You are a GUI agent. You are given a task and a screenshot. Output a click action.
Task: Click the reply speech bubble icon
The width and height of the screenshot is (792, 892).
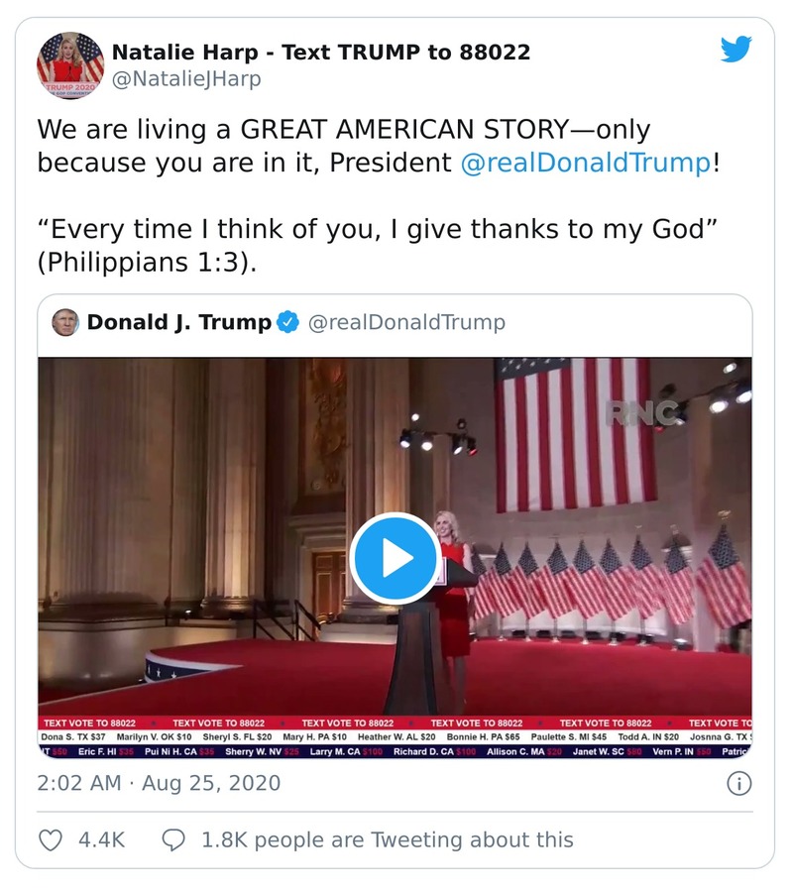(x=173, y=839)
